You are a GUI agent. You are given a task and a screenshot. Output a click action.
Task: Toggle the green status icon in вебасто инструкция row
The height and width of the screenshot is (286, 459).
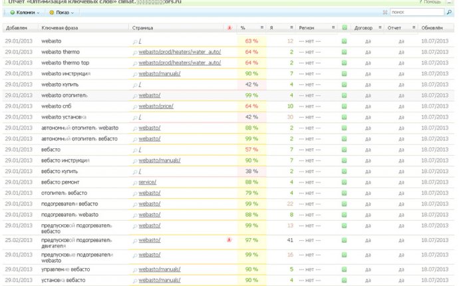pos(345,161)
